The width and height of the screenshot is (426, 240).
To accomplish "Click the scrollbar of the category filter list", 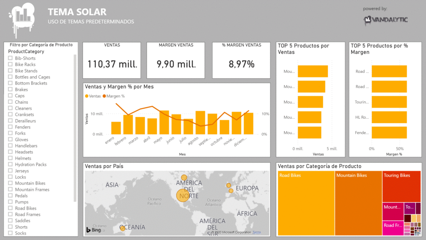I will point(75,128).
